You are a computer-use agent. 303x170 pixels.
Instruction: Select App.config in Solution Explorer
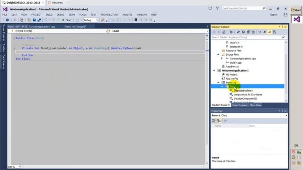pyautogui.click(x=232, y=78)
